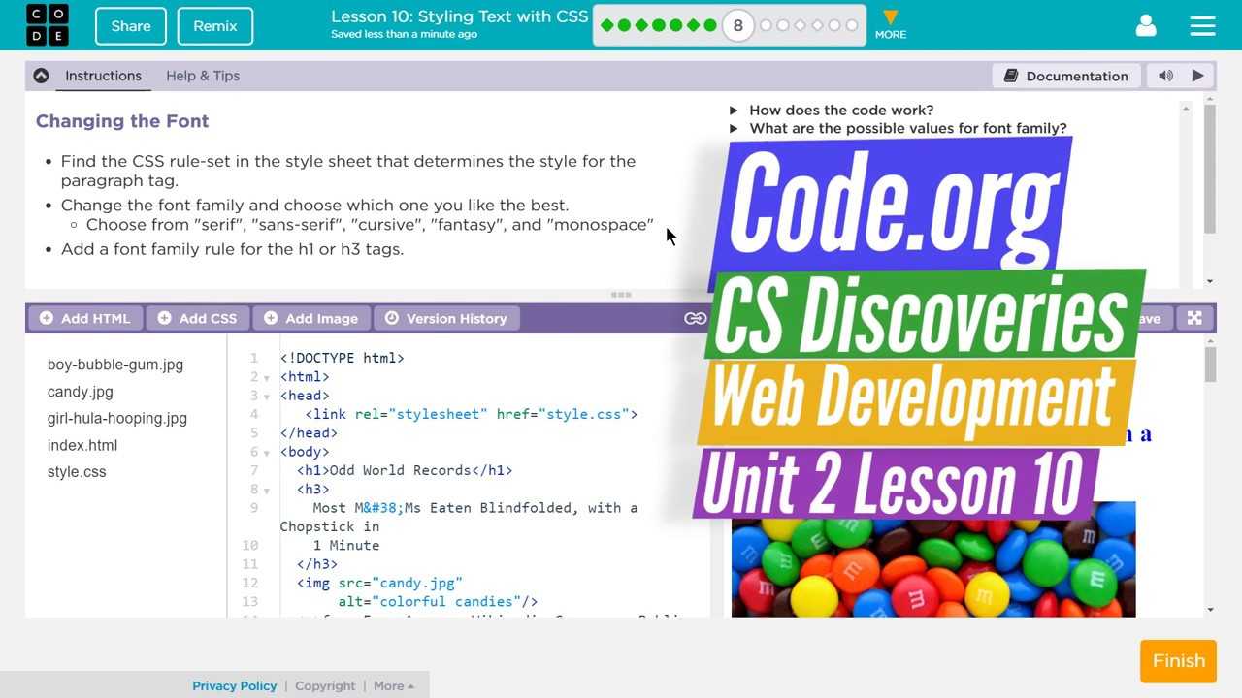
Task: Click the "Lesson 10: Styling Text with CSS" title
Action: [460, 16]
